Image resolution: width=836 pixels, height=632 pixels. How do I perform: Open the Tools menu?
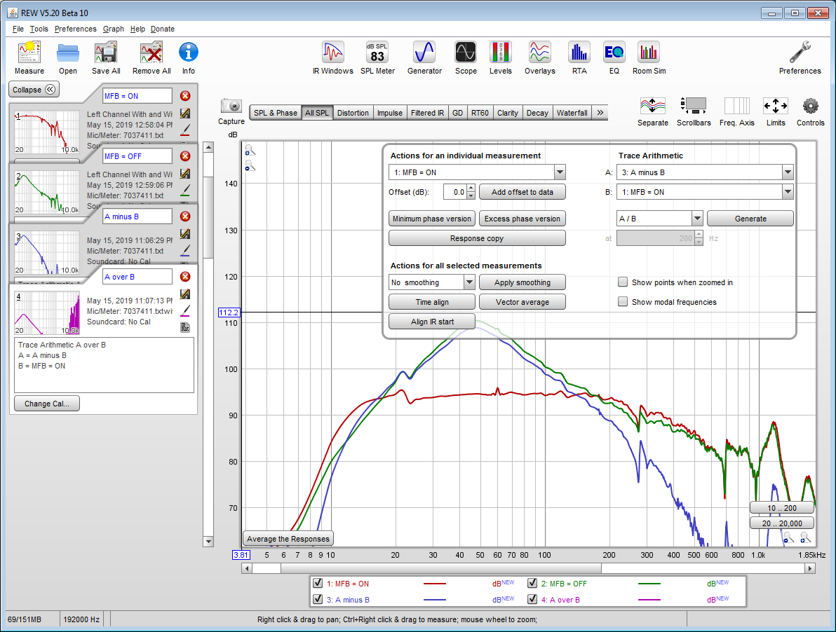point(39,29)
